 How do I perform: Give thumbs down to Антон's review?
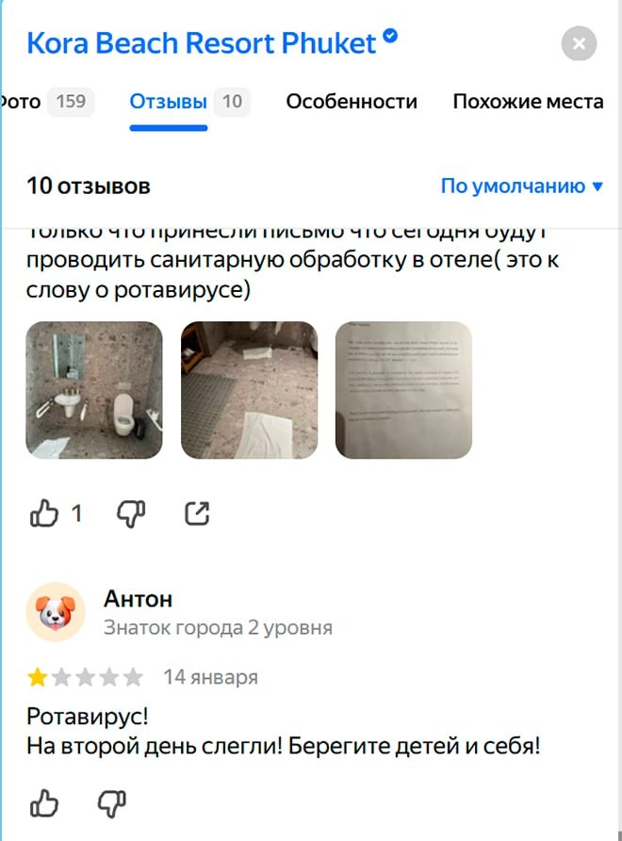click(x=111, y=803)
